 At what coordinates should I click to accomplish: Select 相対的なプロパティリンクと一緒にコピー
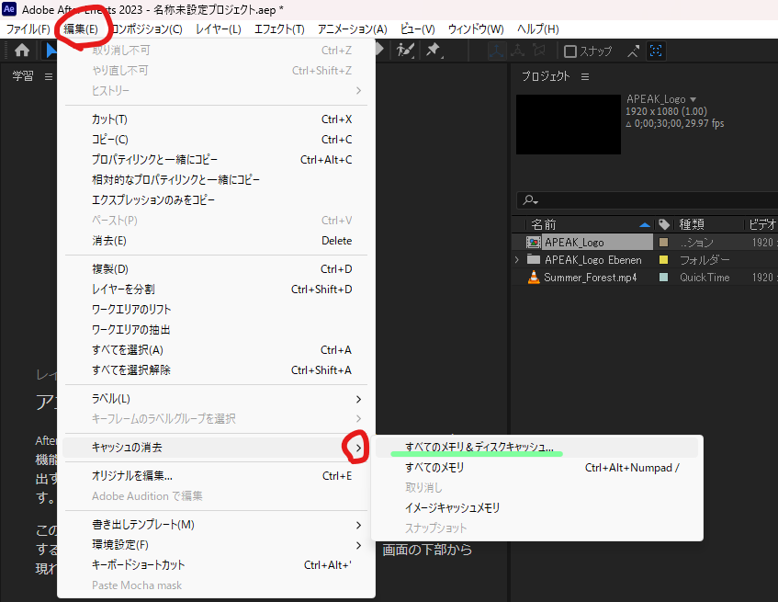click(x=217, y=179)
